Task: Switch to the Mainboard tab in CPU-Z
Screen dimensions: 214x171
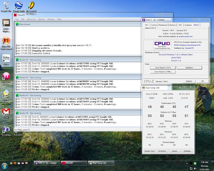Action: point(163,25)
